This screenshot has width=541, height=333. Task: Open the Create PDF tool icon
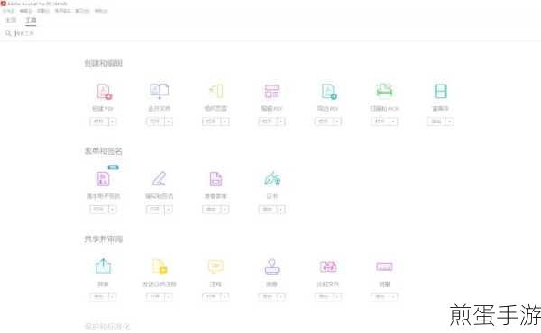pyautogui.click(x=104, y=92)
